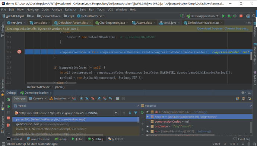Screen dimensions: 257x146
Task: Run DemoApplication with coverage icon
Action: tap(235, 16)
